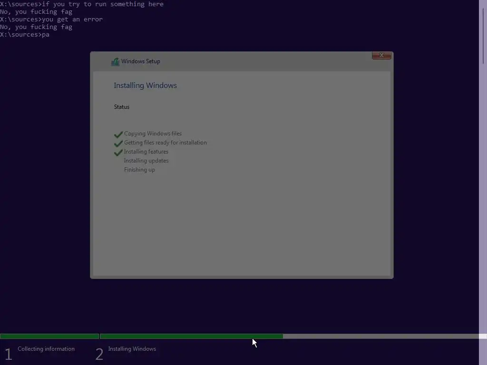
Task: Click the console line 'X:\sources>pa'
Action: point(25,34)
